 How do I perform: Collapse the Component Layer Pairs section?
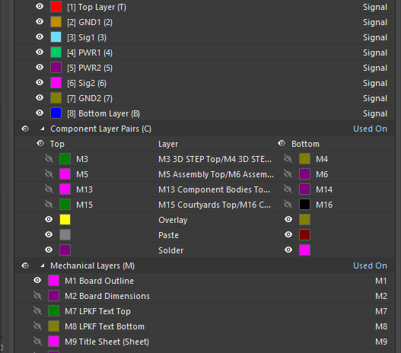(43, 129)
